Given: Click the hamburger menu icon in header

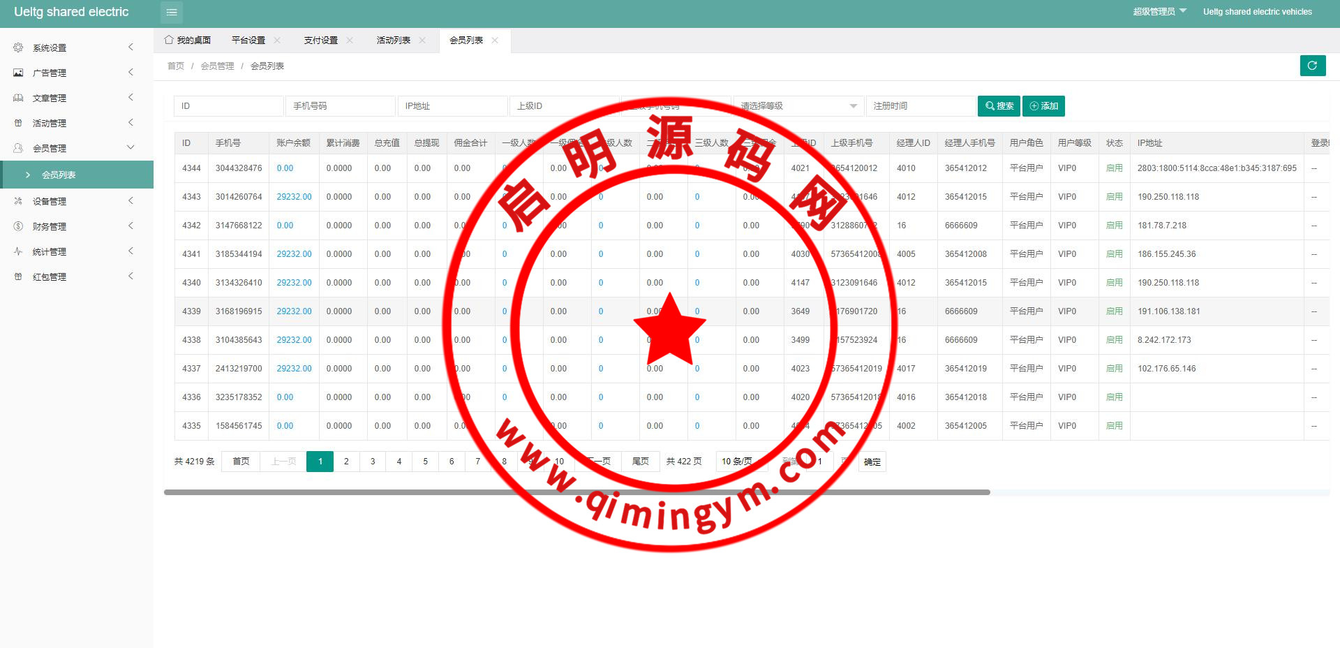Looking at the screenshot, I should coord(172,12).
